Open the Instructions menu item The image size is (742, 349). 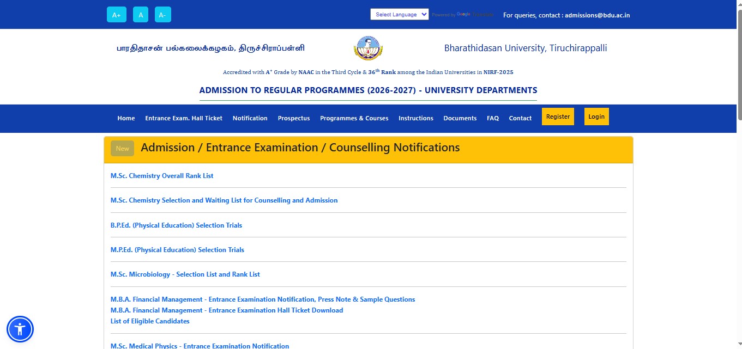pos(416,118)
